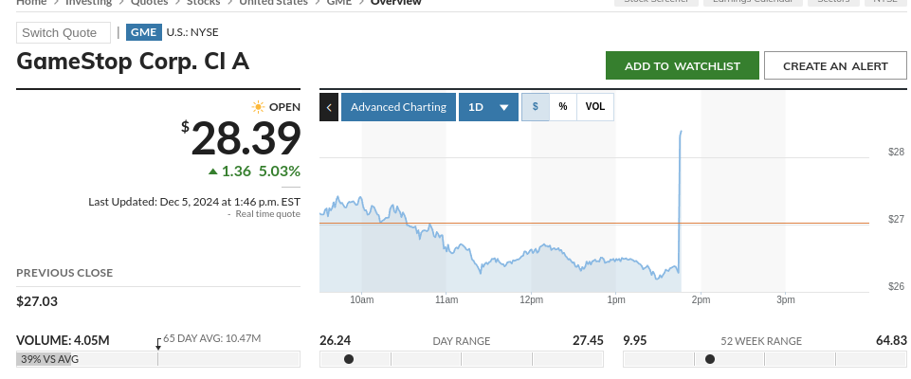Open the 1D timeframe dropdown
Viewport: 911px width, 379px height.
489,107
